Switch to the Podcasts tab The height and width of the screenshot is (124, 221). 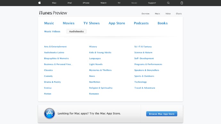(x=141, y=23)
